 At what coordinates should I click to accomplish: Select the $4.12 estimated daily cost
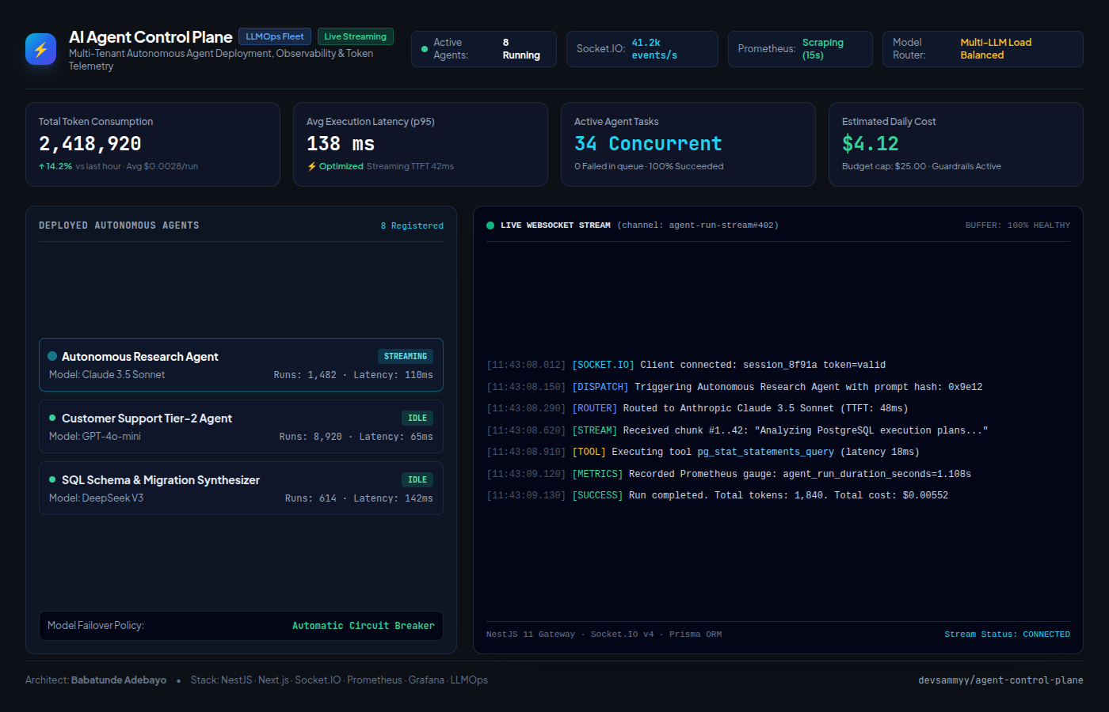coord(871,144)
